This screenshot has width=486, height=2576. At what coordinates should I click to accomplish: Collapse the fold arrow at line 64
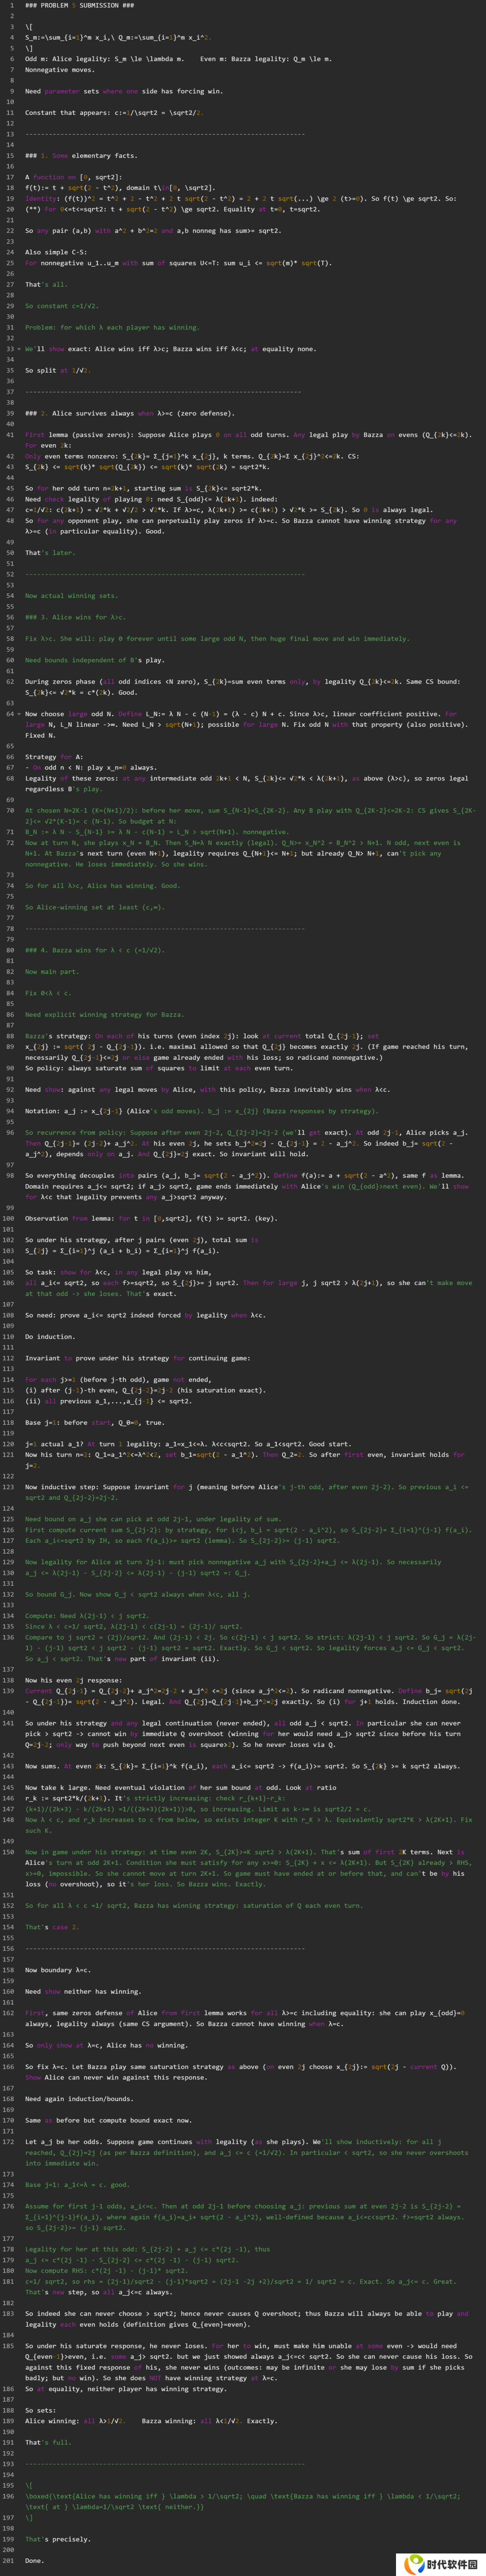tap(19, 714)
